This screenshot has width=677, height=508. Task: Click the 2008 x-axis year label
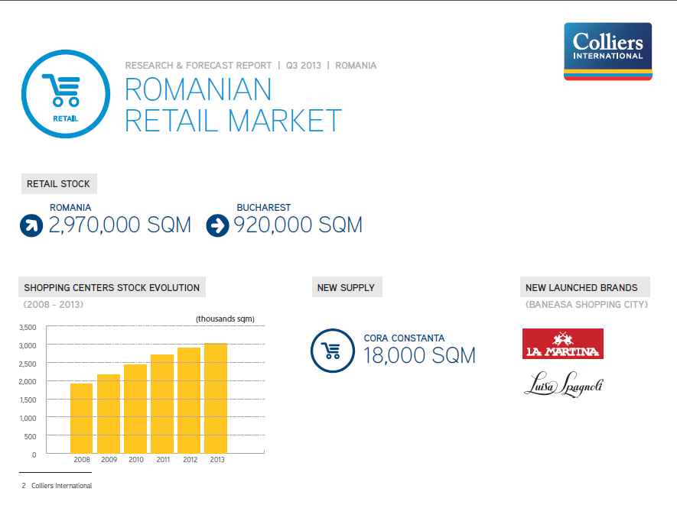(82, 460)
